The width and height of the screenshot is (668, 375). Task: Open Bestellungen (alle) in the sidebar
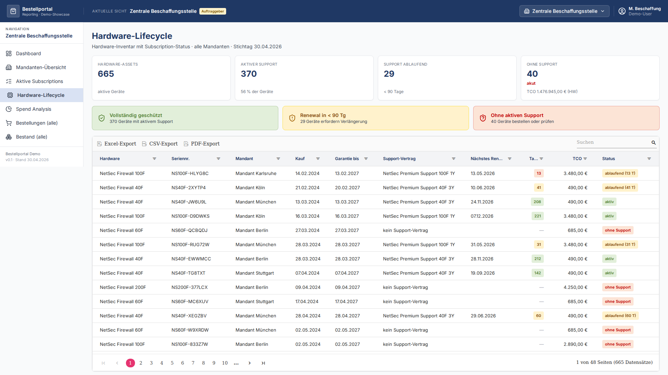[x=42, y=123]
